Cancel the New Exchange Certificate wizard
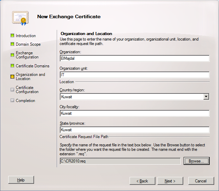Viewport: 219px width, 191px height. point(200,181)
